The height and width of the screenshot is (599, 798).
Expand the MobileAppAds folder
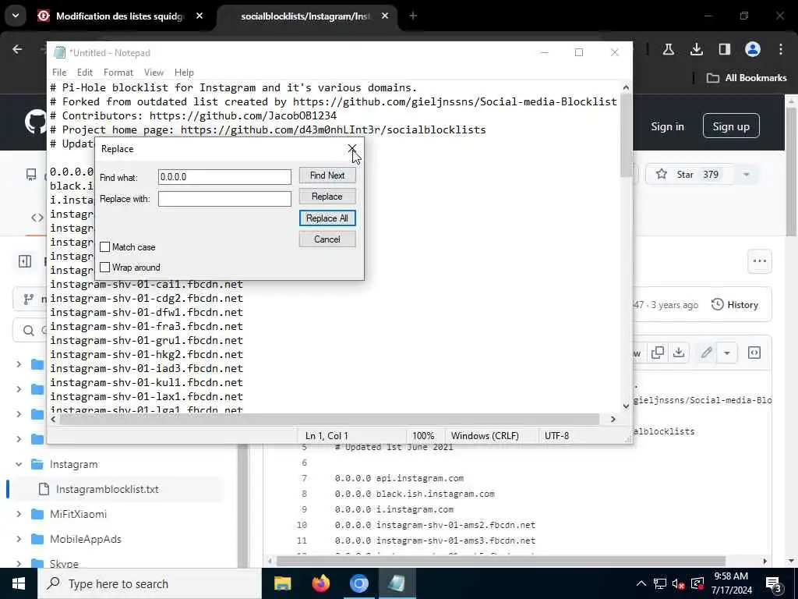coord(19,539)
